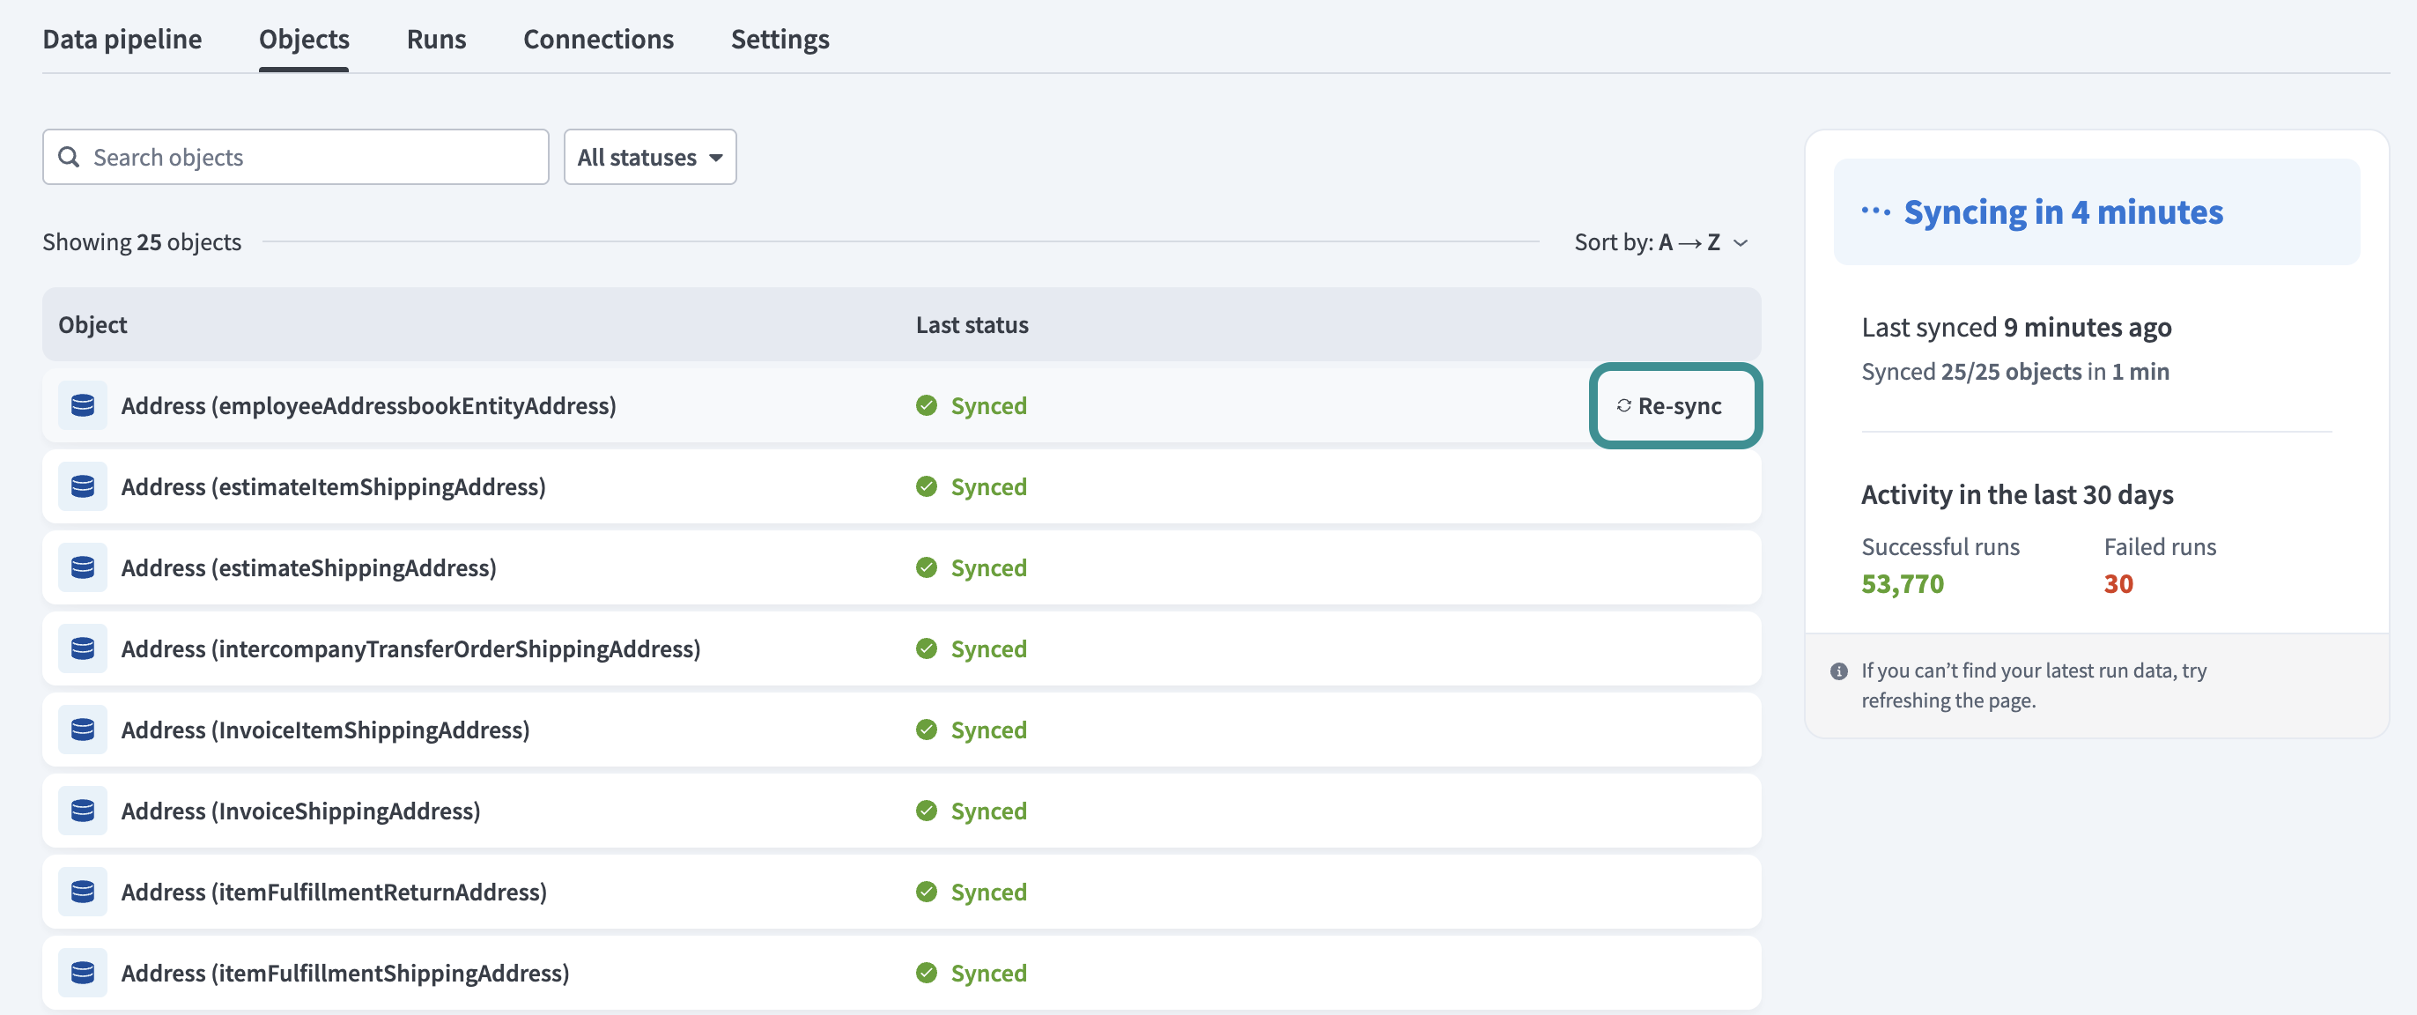Click database icon for employeeAddressbookEntityAddress row
The image size is (2417, 1015).
83,405
